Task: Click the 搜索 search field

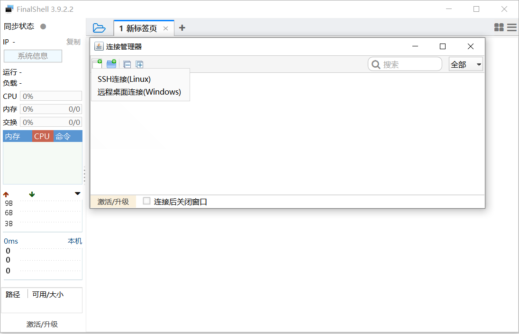Action: click(x=410, y=64)
